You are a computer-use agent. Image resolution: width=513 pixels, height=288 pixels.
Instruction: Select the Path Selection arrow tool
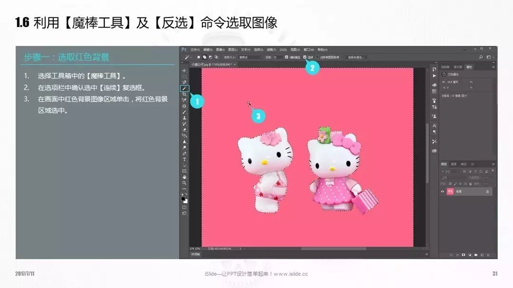click(184, 165)
